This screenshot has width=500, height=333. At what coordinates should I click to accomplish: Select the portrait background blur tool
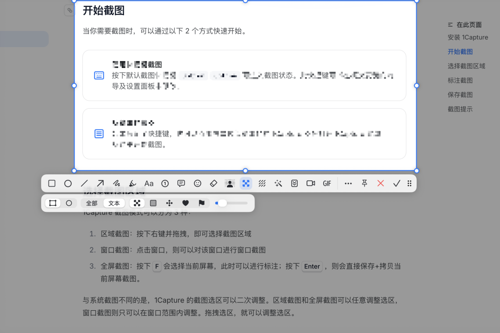click(x=230, y=184)
